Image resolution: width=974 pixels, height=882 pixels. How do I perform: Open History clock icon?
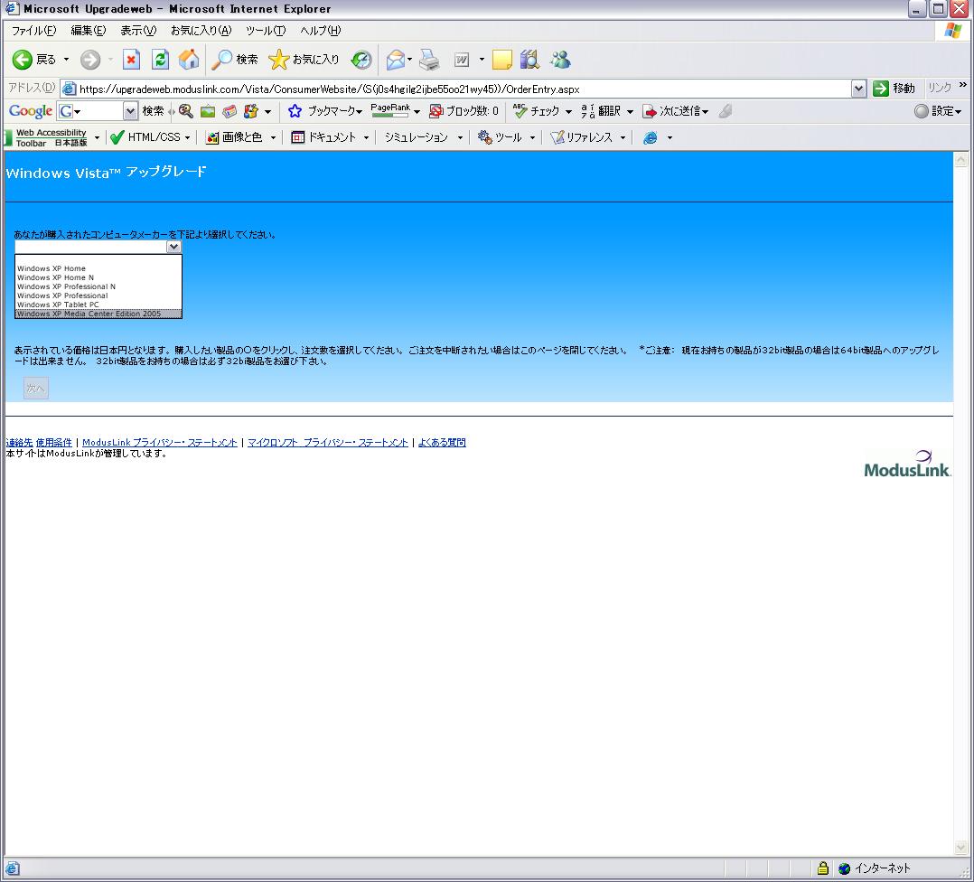coord(361,60)
